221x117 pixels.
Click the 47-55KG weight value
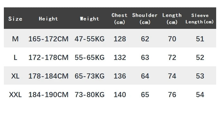coord(89,39)
